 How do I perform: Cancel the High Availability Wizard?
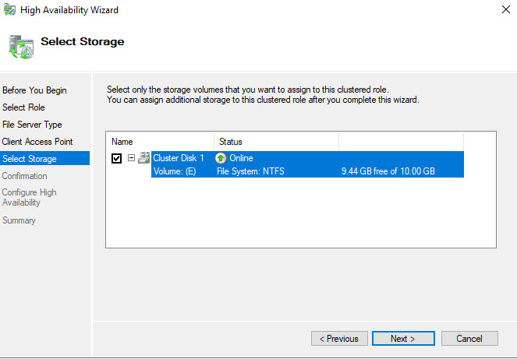click(x=469, y=339)
